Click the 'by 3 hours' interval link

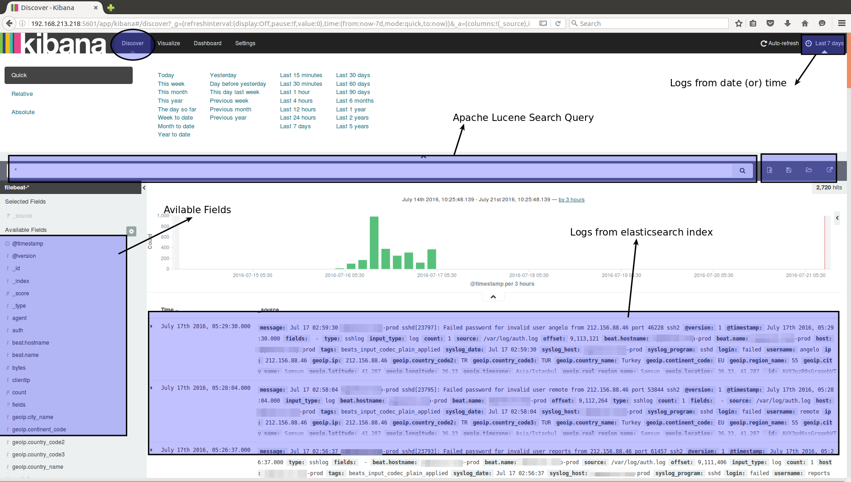point(571,199)
